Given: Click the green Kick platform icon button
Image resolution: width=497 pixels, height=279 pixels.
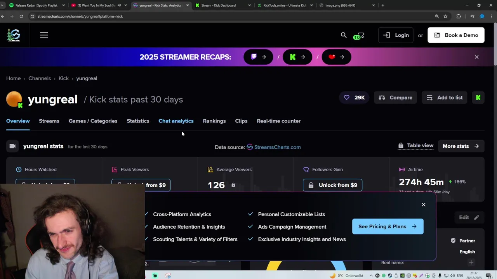Looking at the screenshot, I should pyautogui.click(x=478, y=98).
